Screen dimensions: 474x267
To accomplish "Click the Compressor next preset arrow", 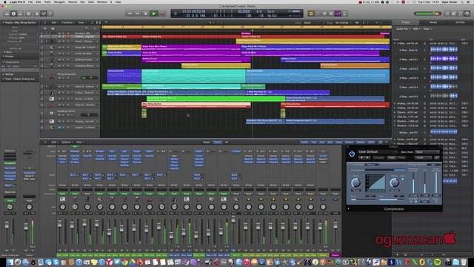I will tap(367, 158).
